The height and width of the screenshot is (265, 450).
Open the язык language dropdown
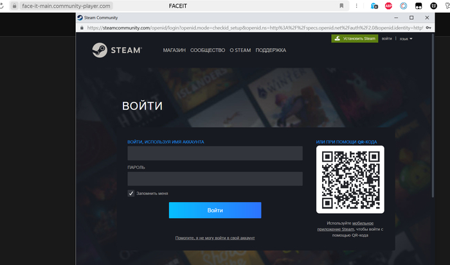pos(406,38)
